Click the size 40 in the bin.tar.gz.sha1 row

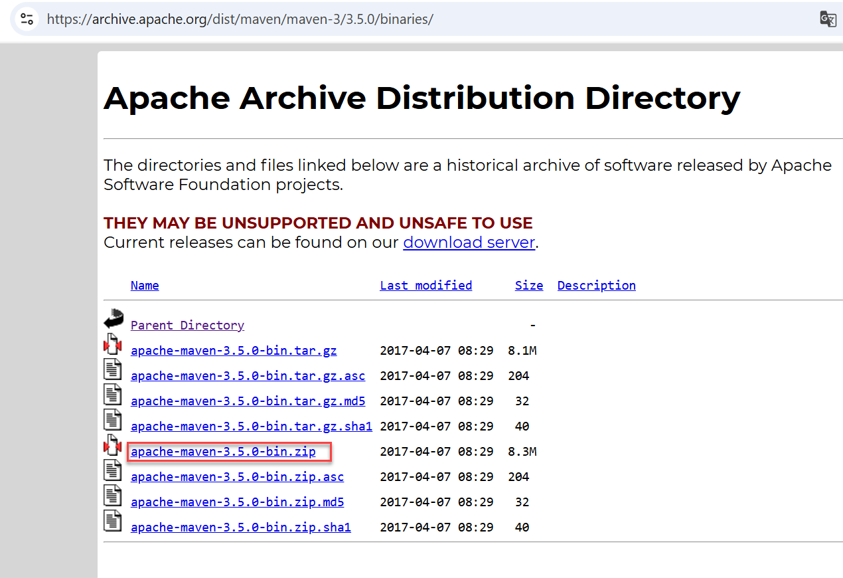coord(522,427)
